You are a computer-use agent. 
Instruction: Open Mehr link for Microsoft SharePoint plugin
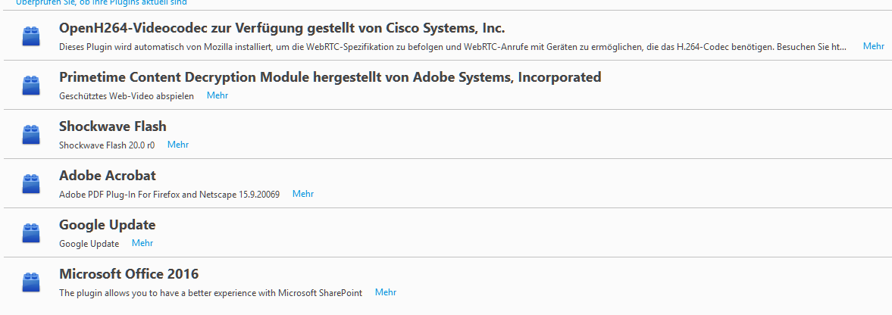pyautogui.click(x=386, y=292)
